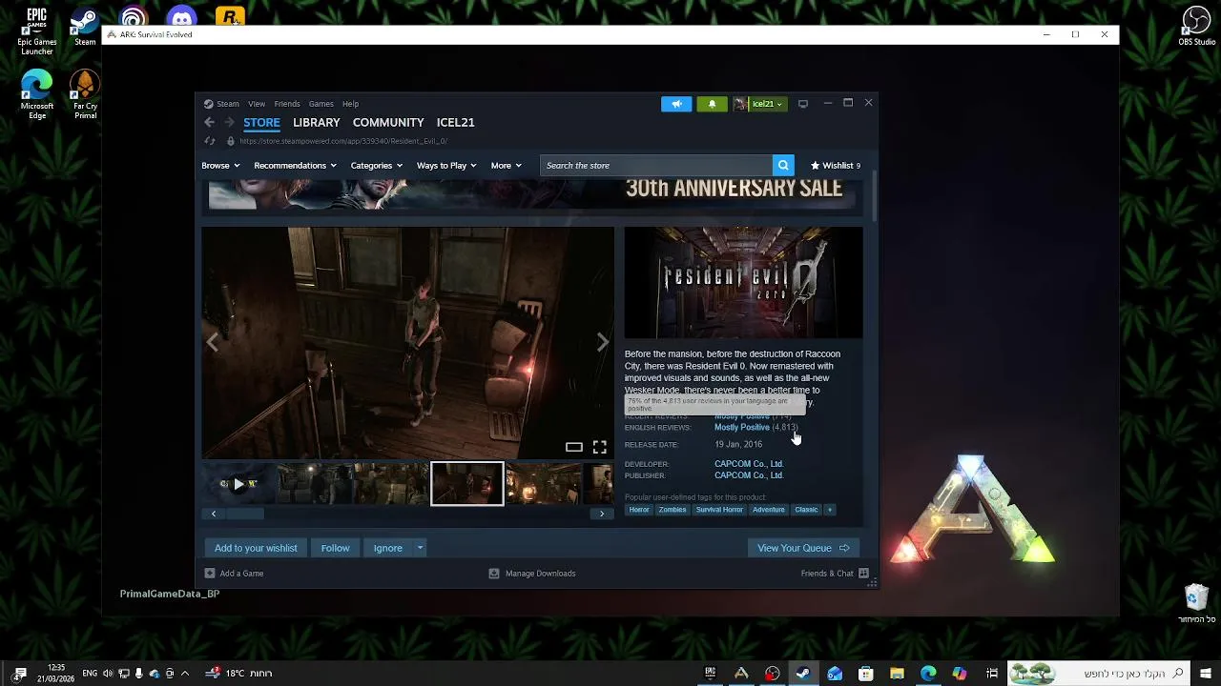Click the Add a Game plus icon

[x=210, y=574]
